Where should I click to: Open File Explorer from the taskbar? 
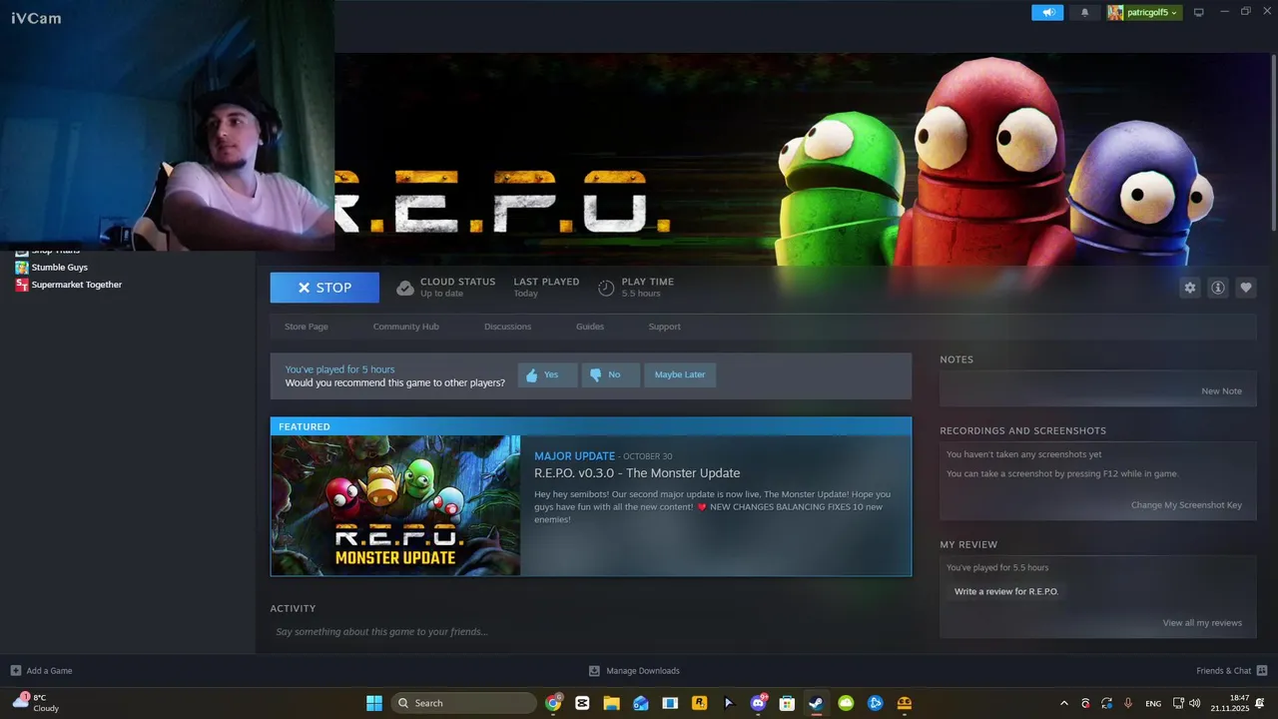611,703
